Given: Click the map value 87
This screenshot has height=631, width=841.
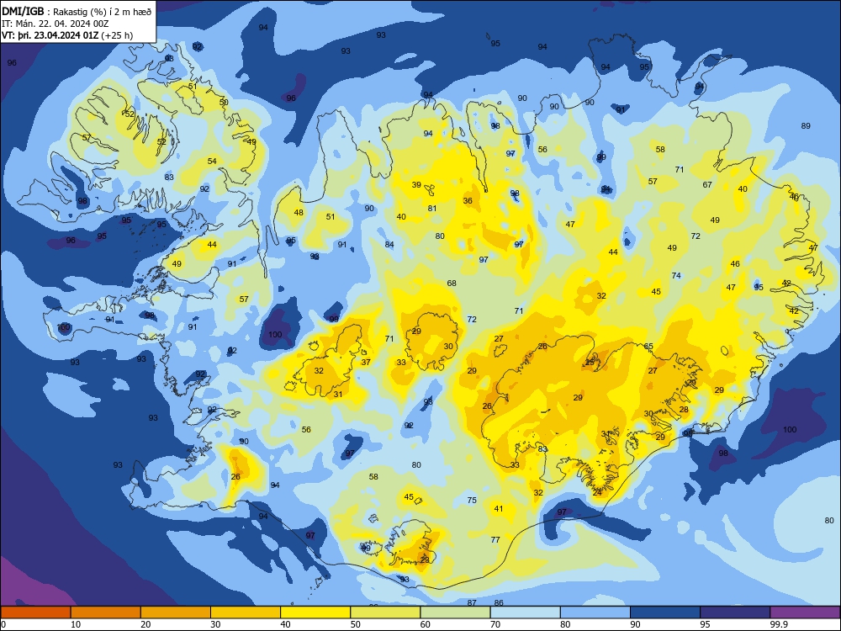Looking at the screenshot, I should pyautogui.click(x=472, y=602).
